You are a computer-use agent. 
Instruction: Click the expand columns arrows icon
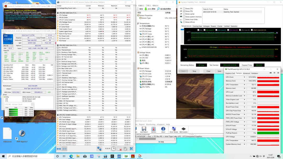pyautogui.click(x=59, y=149)
